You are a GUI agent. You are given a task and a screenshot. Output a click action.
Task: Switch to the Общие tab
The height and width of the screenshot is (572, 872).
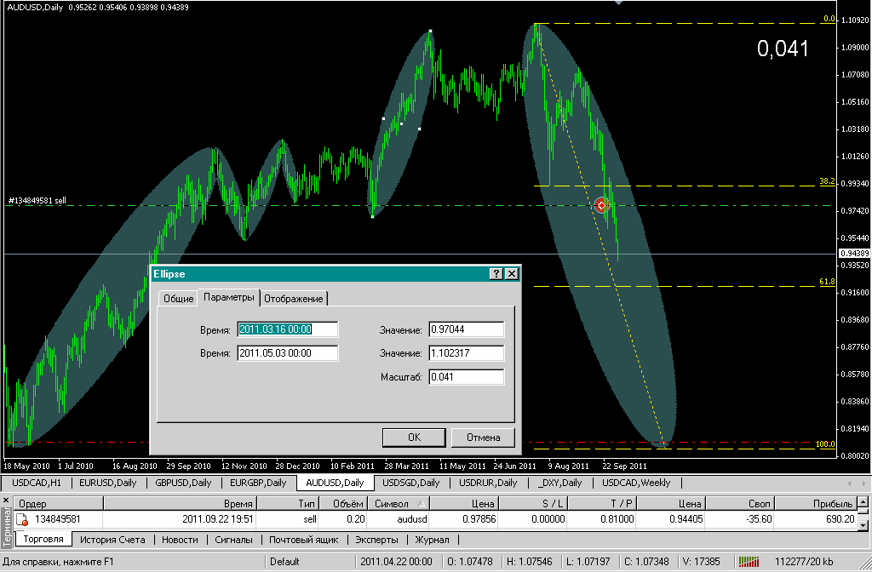pos(178,299)
